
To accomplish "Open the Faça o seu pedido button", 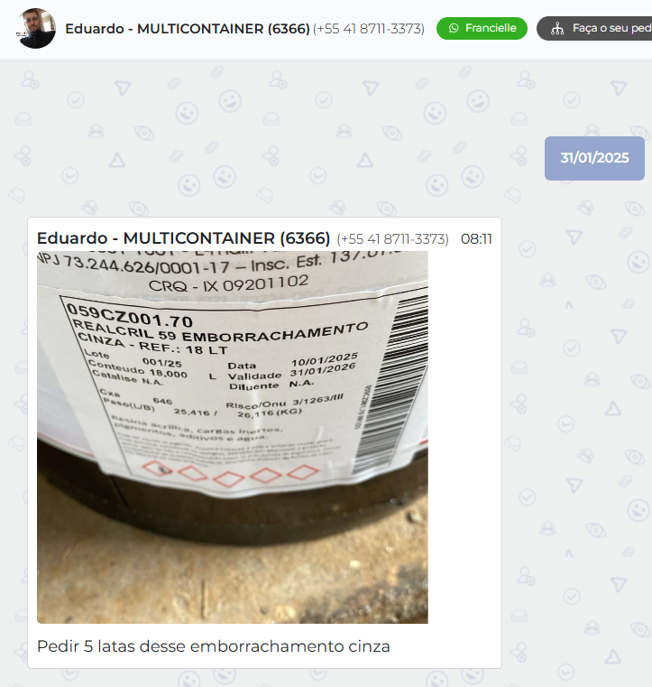I will coord(594,29).
